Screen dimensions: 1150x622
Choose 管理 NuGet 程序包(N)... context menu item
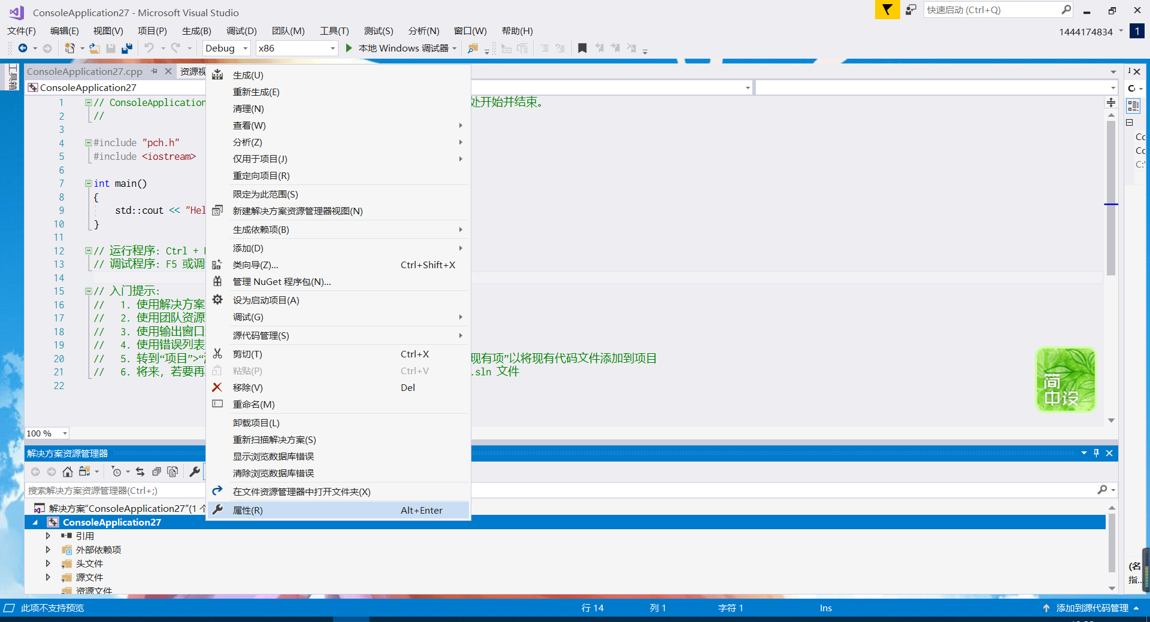pos(338,282)
